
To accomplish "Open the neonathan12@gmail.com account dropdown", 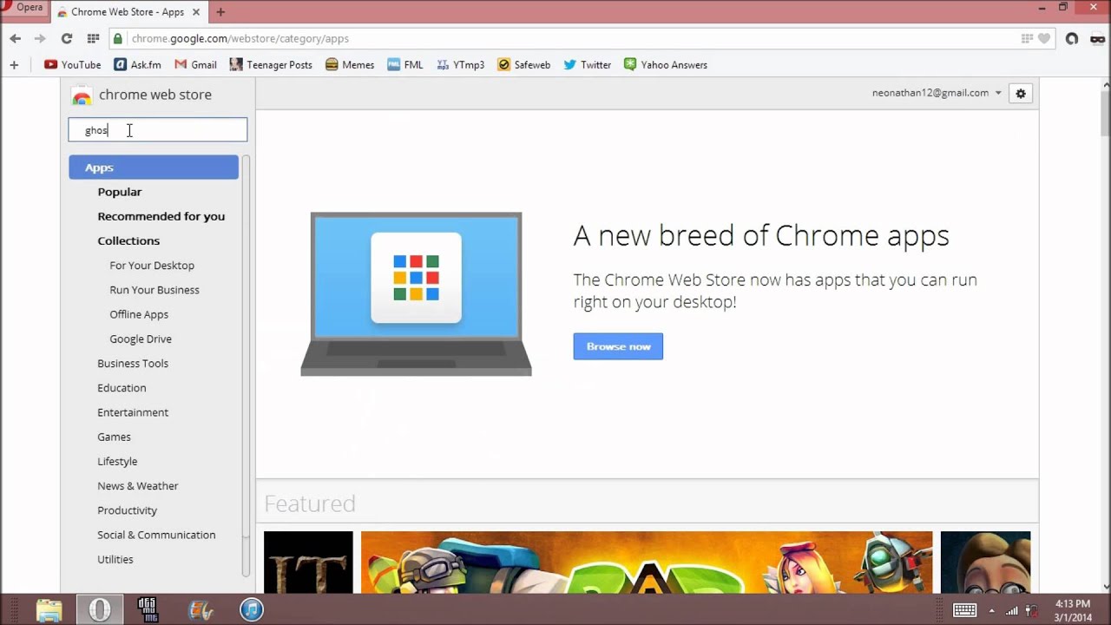I will coord(937,93).
